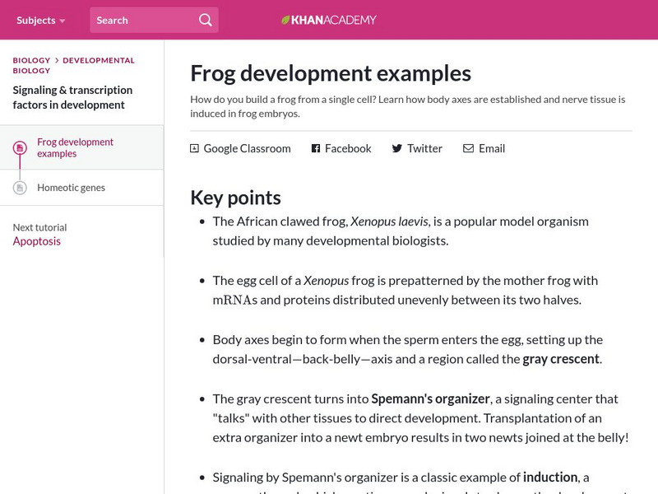Click the Twitter bird icon
The height and width of the screenshot is (494, 658).
pyautogui.click(x=397, y=148)
